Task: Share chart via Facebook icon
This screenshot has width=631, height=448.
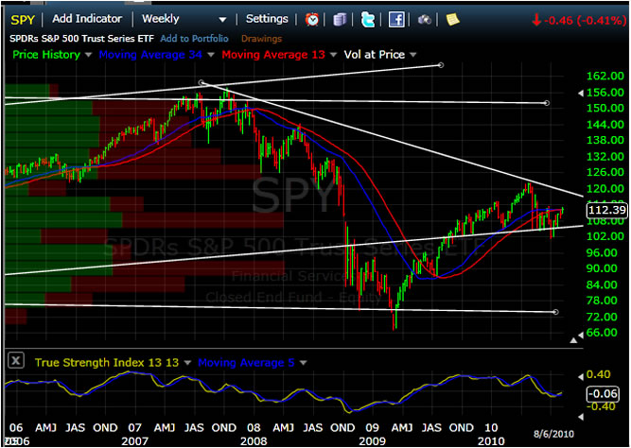Action: (396, 19)
